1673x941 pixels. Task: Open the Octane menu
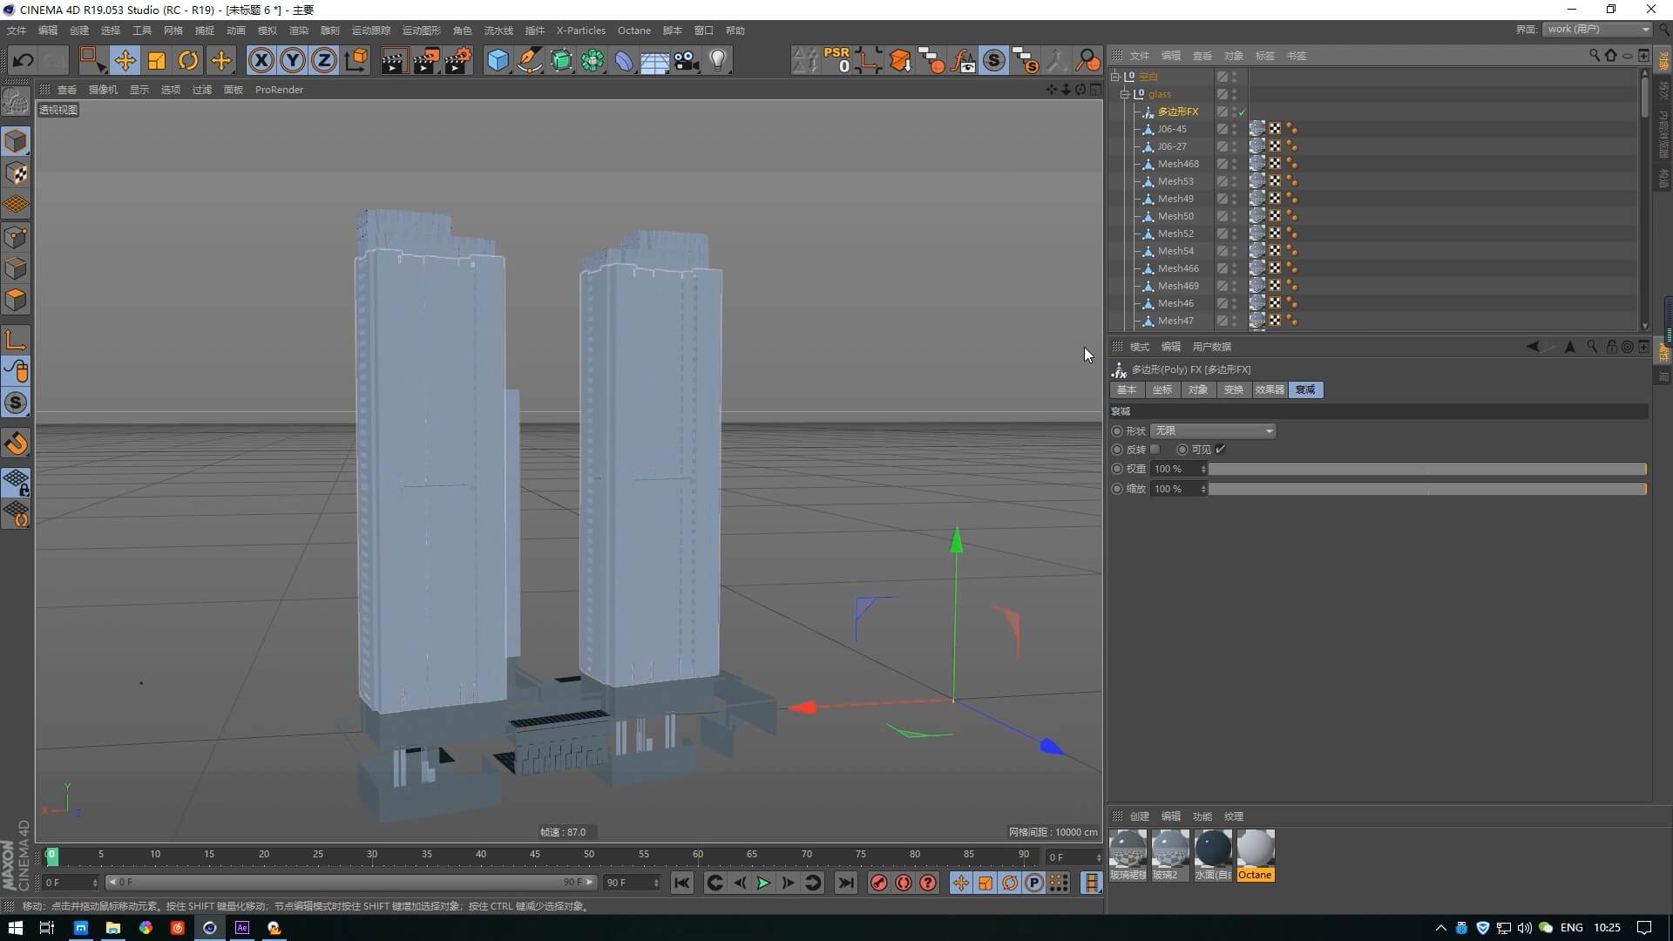tap(633, 30)
